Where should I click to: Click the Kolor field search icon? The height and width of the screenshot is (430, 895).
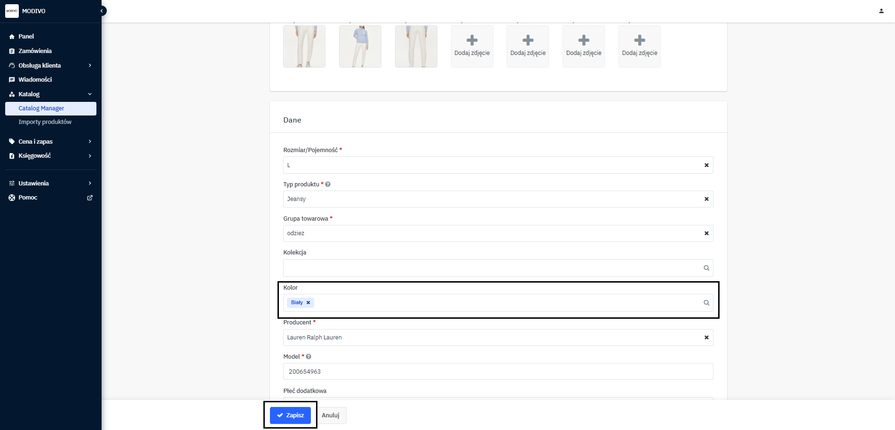(x=706, y=303)
